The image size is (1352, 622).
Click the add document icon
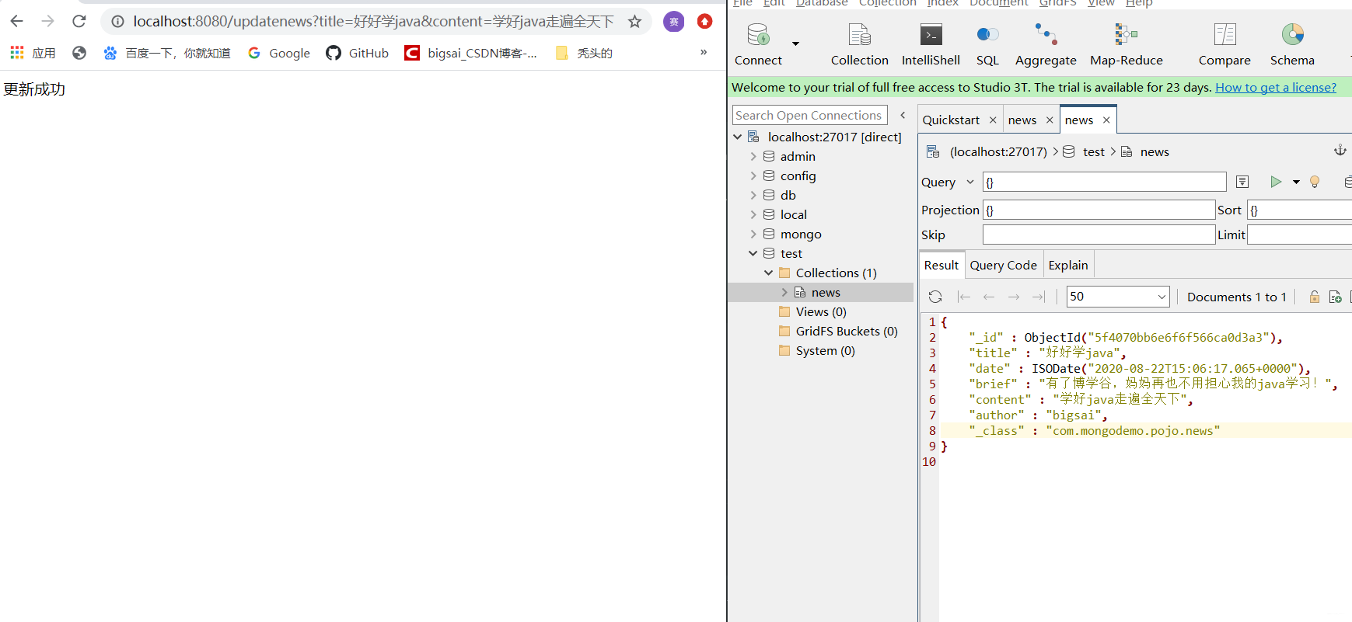1335,297
